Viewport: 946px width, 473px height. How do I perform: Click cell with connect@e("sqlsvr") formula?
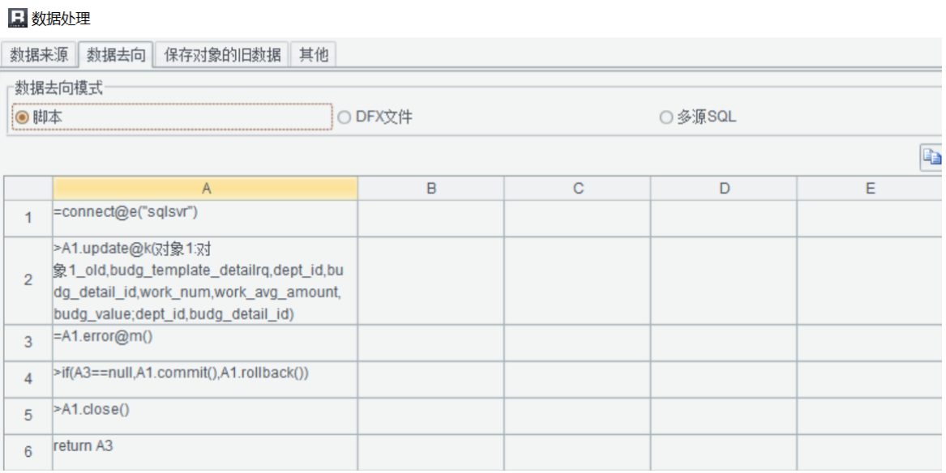(206, 218)
